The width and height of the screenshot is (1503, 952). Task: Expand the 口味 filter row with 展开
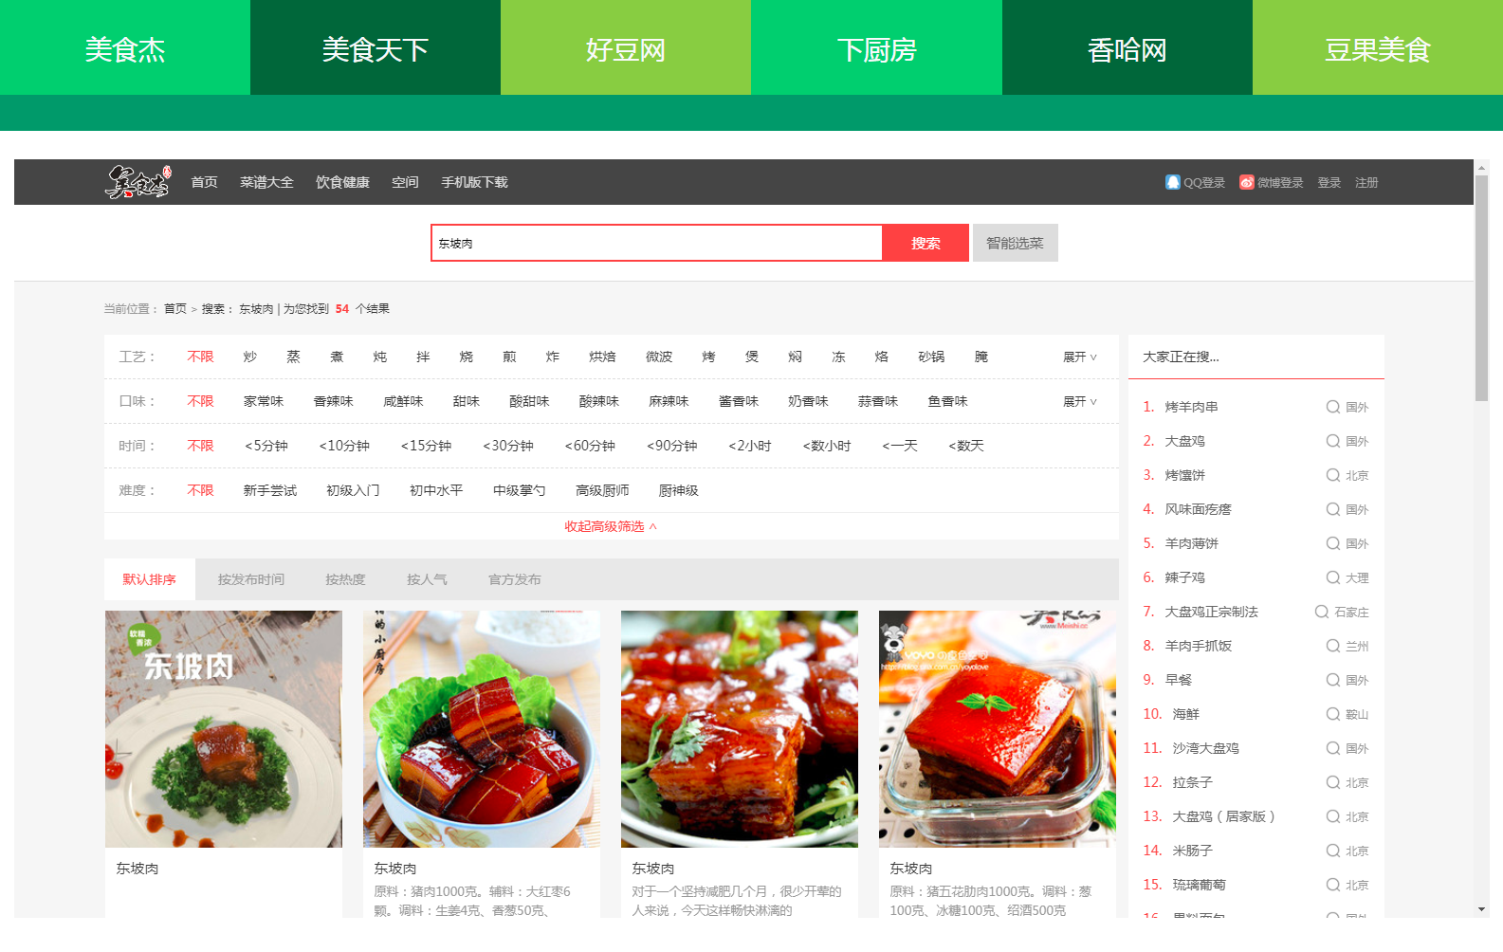click(x=1079, y=401)
